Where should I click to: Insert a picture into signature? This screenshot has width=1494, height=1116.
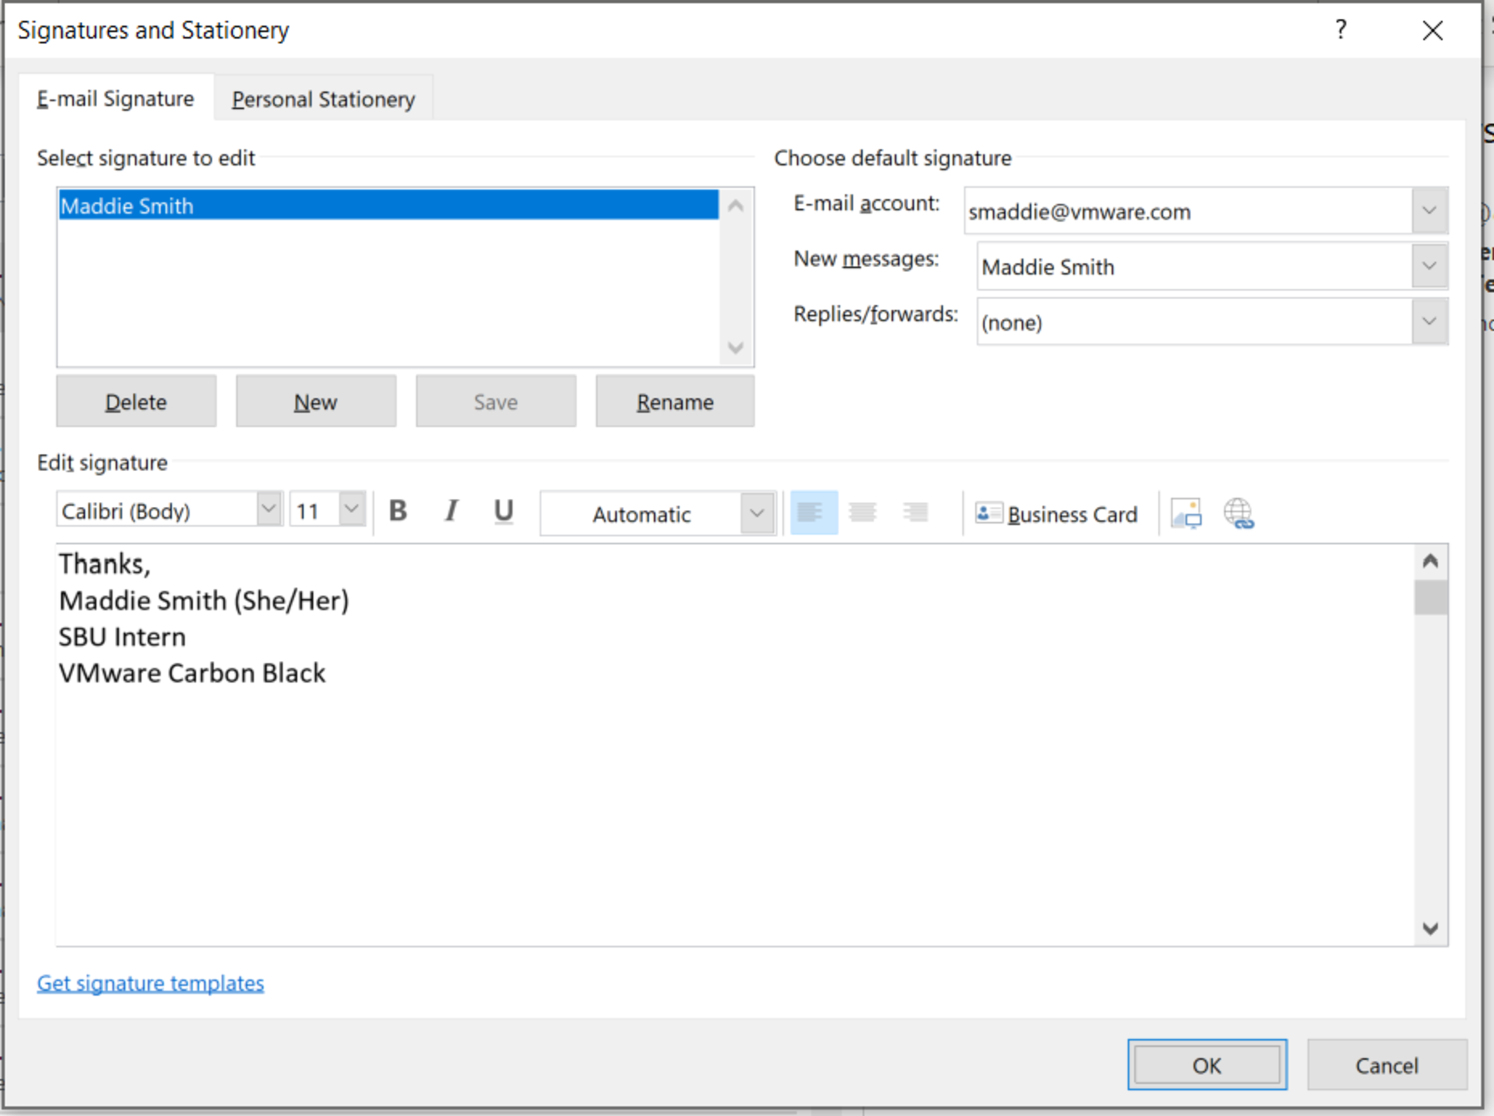point(1186,514)
